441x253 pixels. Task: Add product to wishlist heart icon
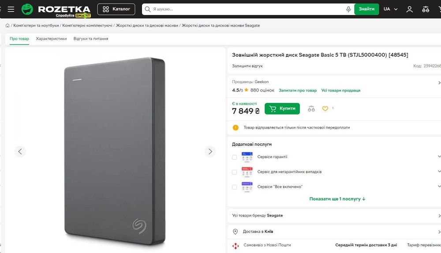click(325, 109)
